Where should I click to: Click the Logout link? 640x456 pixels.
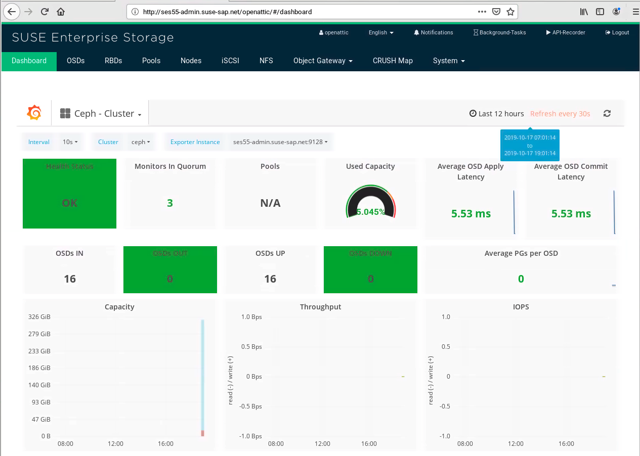point(617,32)
